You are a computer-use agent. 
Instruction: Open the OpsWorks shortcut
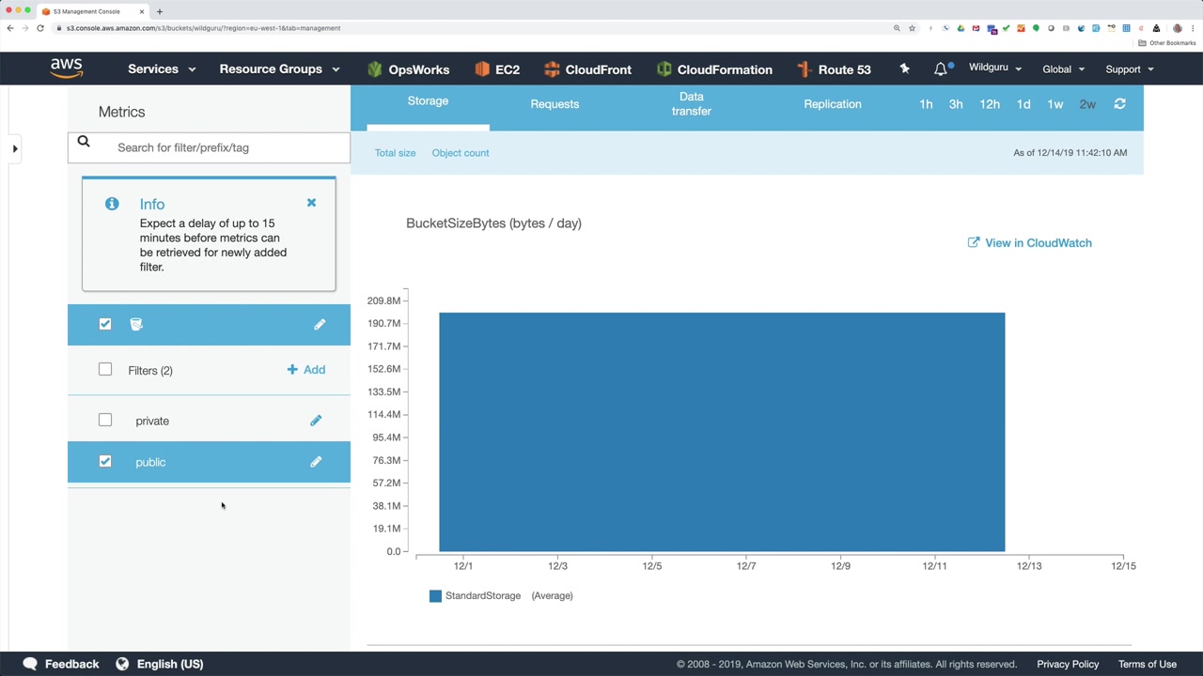(x=408, y=69)
